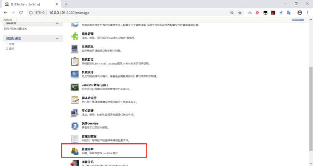Image resolution: width=313 pixels, height=166 pixels.
Task: Click the translate extension icon
Action: (x=289, y=13)
